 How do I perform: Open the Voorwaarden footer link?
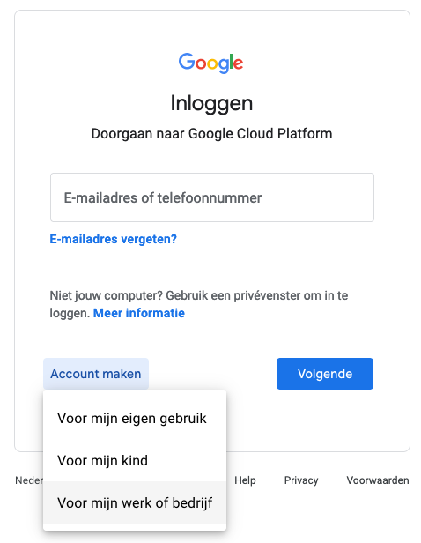tap(378, 480)
